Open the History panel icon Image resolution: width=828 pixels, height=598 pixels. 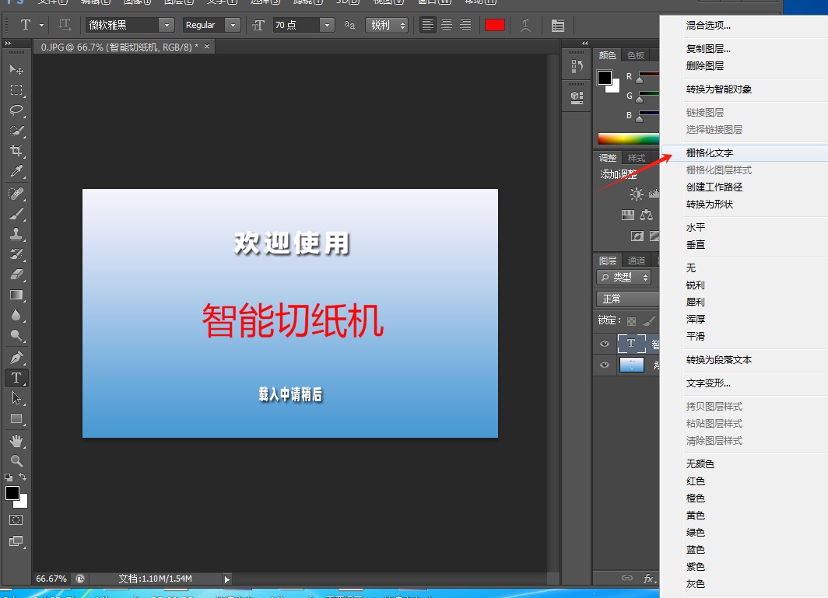coord(577,66)
